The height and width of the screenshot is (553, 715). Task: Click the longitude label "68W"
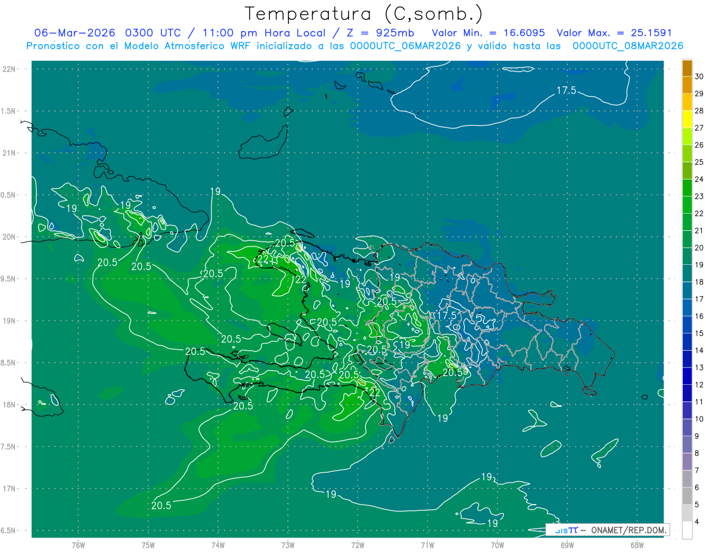[x=636, y=545]
